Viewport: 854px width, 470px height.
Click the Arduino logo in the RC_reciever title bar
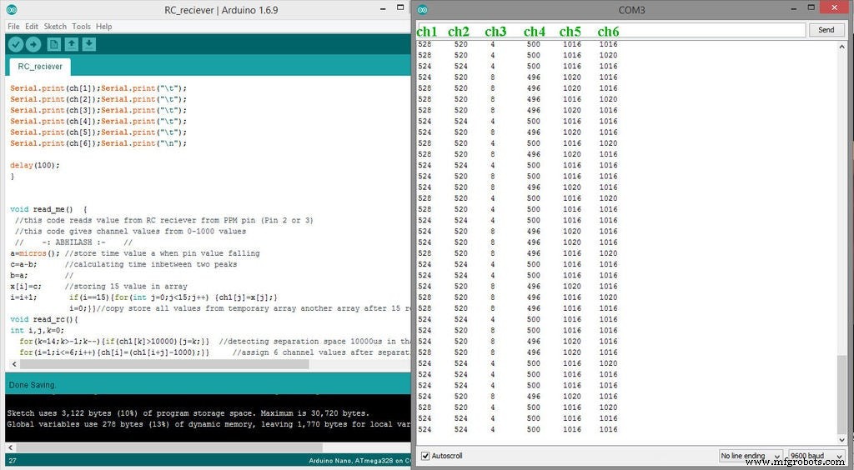(x=12, y=10)
